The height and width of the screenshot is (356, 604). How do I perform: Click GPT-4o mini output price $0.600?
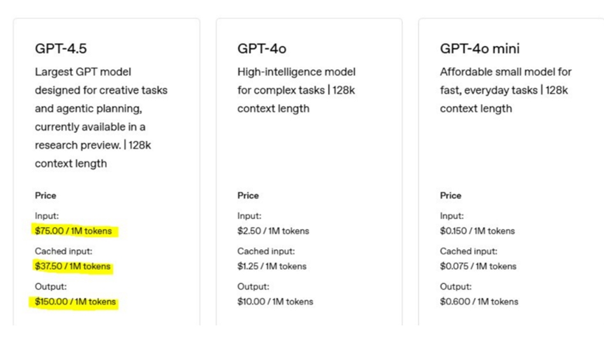tap(479, 302)
